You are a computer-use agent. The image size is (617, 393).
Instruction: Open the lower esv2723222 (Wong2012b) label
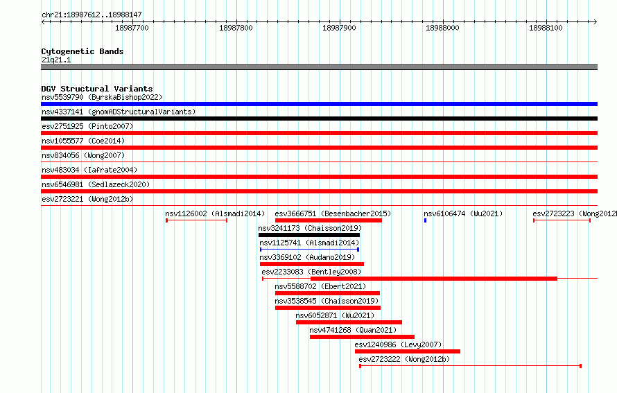click(x=404, y=359)
